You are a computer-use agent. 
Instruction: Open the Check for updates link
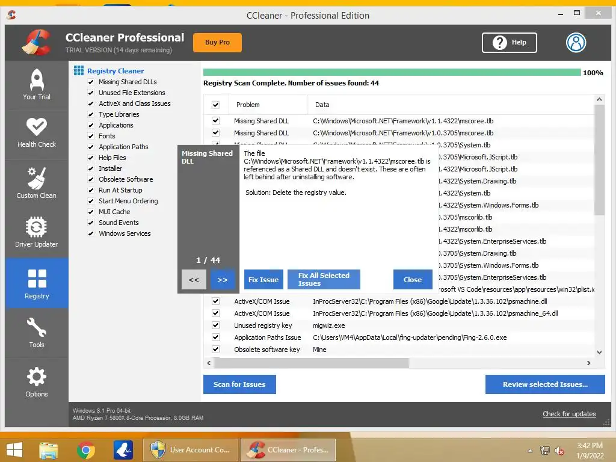[569, 414]
